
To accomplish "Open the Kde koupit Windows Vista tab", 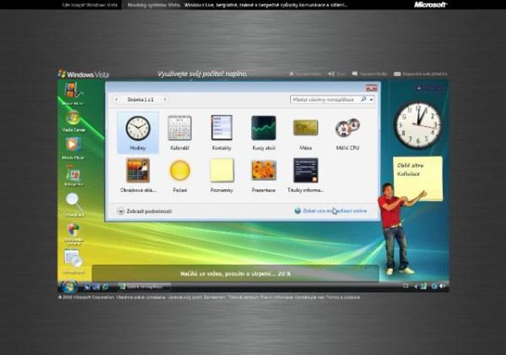I will 89,5.
